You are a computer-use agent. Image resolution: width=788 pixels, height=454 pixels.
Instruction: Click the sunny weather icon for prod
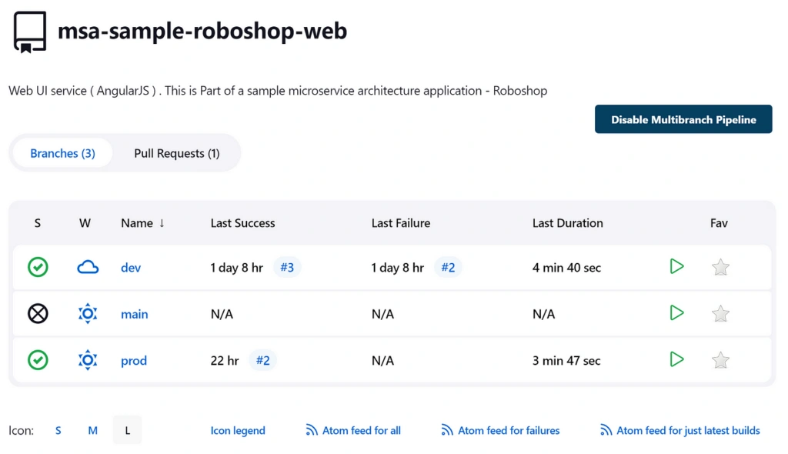(88, 359)
